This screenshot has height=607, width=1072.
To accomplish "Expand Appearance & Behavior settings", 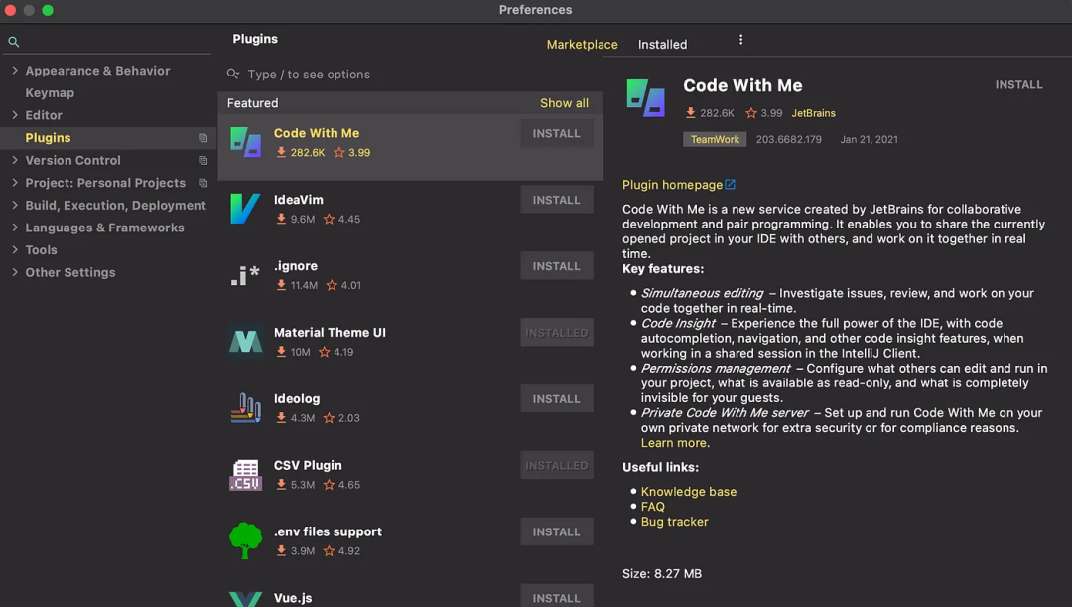I will point(15,71).
